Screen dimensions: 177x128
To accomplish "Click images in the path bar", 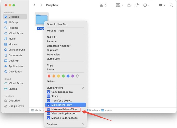I will pyautogui.click(x=107, y=110).
